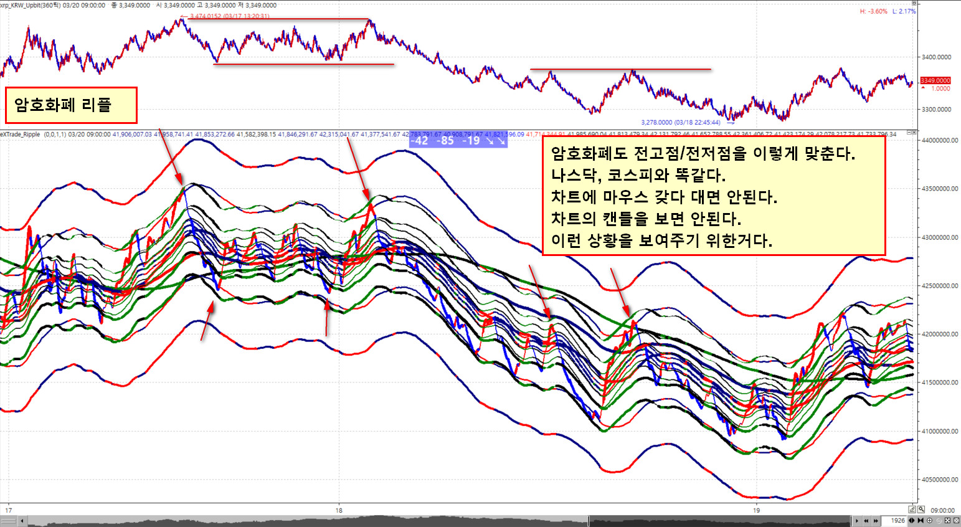Click the xrp_KRW_Upbit(360틱) chart title
The height and width of the screenshot is (527, 961).
pos(30,5)
